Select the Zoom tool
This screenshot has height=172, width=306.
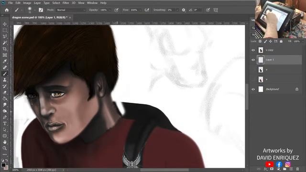5,149
